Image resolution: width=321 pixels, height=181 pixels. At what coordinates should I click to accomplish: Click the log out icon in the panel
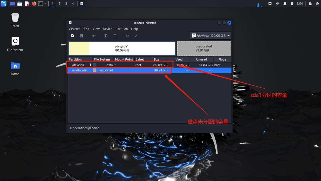tap(317, 4)
